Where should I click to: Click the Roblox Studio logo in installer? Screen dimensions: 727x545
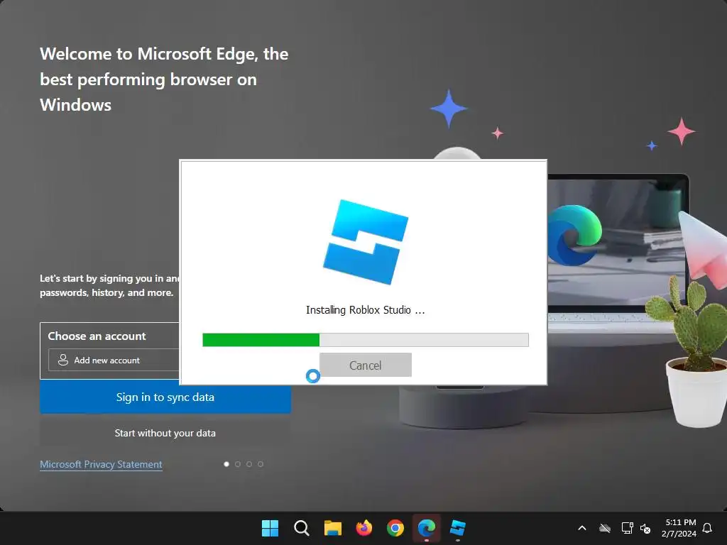point(366,242)
